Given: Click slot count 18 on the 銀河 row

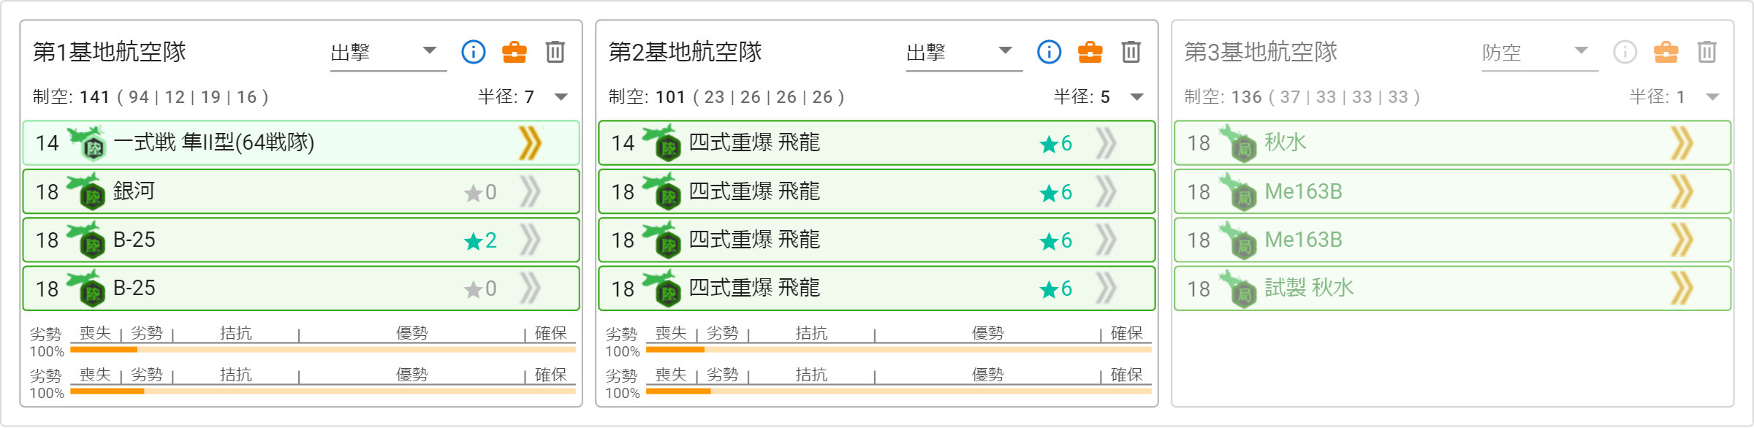Looking at the screenshot, I should tap(47, 192).
